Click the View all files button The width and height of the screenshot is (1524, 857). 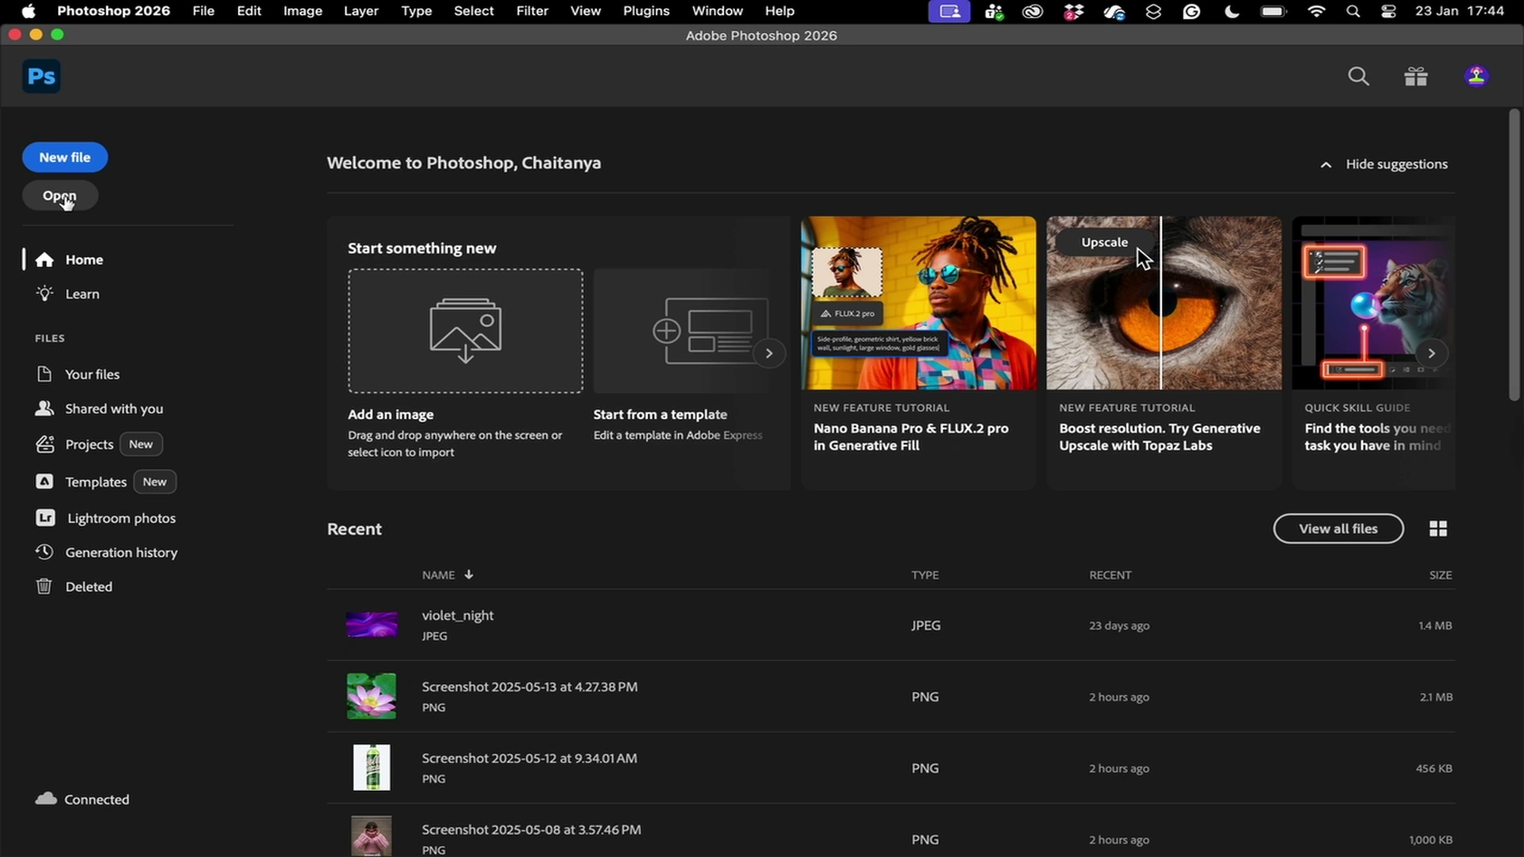pos(1337,528)
